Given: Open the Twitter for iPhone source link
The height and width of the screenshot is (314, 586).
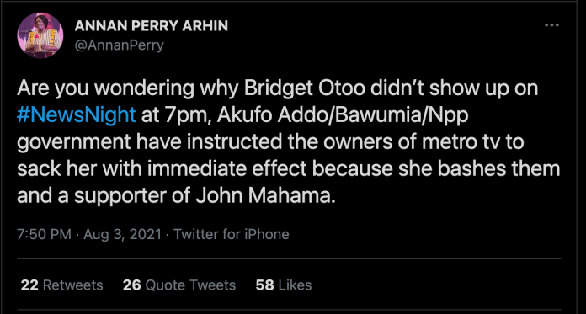Looking at the screenshot, I should click(232, 234).
